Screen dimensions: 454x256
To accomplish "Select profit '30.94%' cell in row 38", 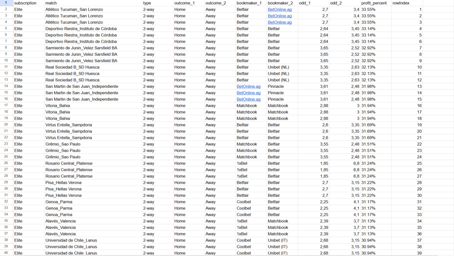I will pos(376,240).
